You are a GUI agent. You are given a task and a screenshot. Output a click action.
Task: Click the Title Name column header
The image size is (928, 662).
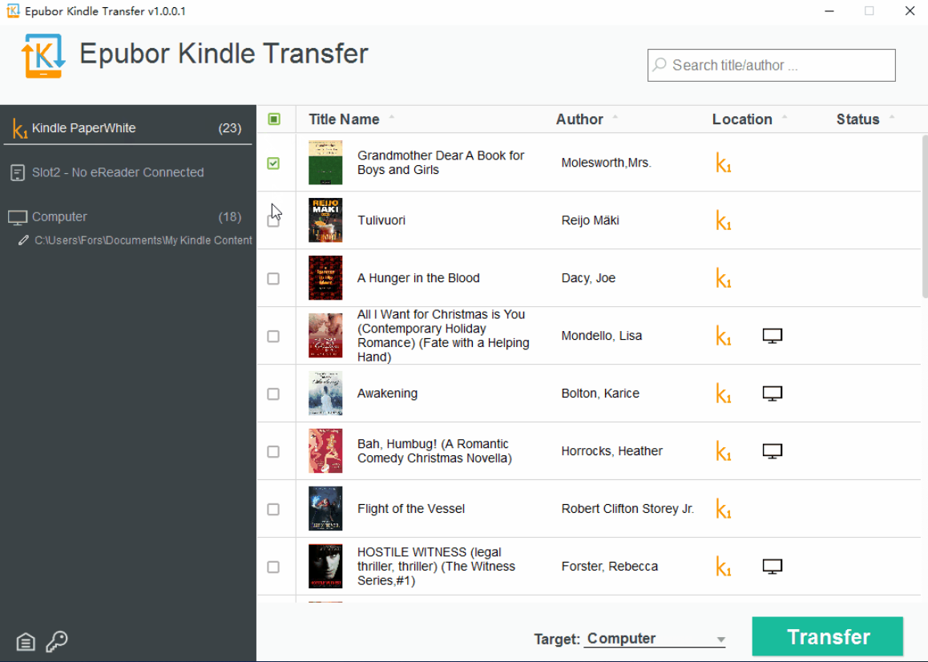click(x=344, y=119)
